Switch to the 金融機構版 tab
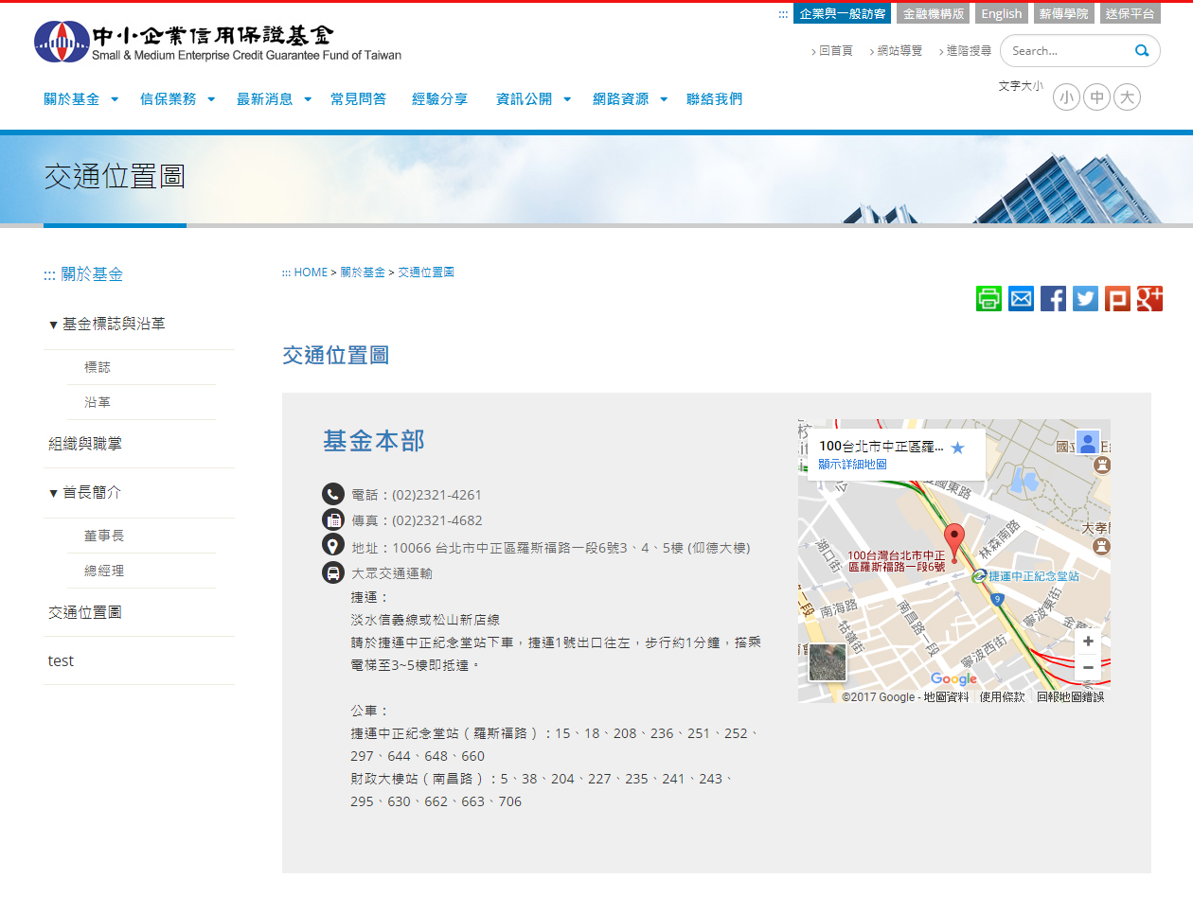 (933, 14)
